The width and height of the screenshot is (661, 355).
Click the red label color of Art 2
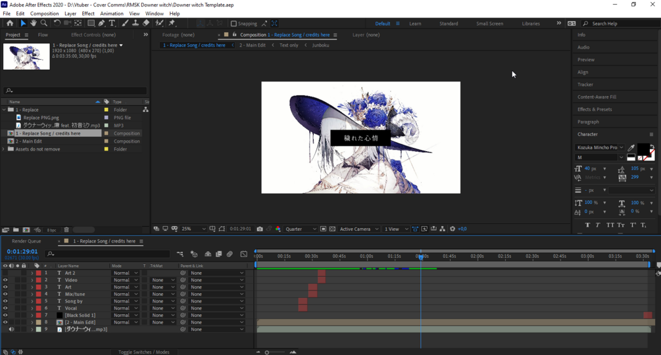[x=38, y=273]
